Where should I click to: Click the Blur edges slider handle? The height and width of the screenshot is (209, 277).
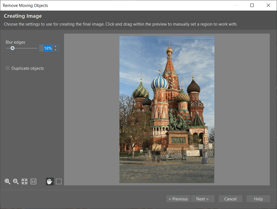(x=13, y=48)
